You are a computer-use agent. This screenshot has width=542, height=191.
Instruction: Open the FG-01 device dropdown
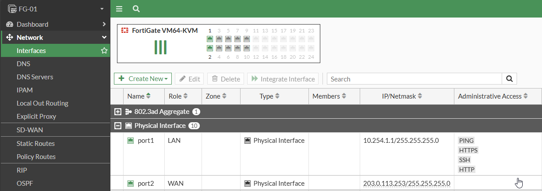point(102,9)
